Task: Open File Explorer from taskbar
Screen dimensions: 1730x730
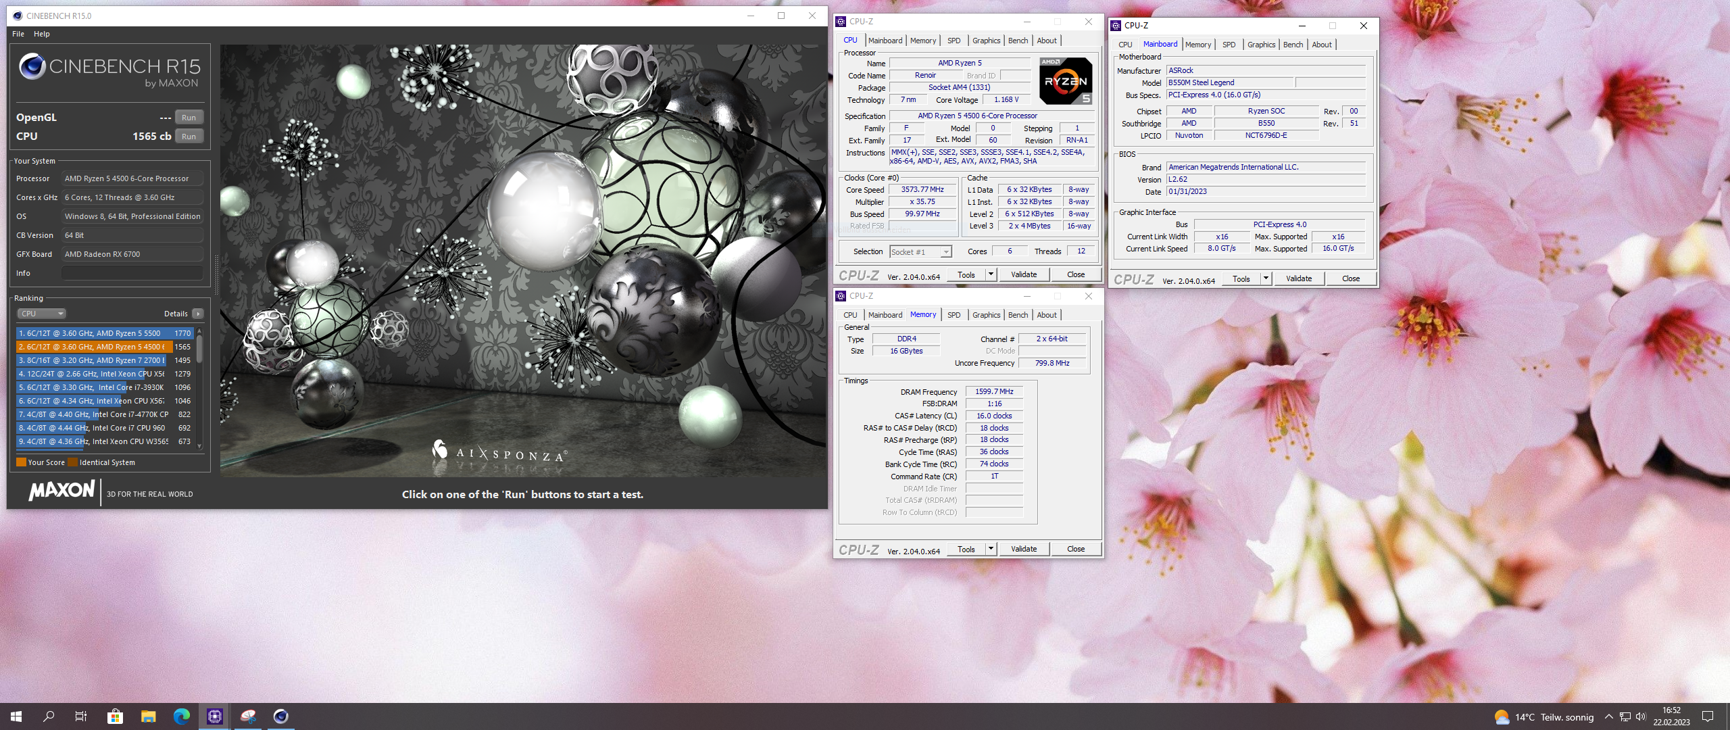Action: tap(148, 716)
